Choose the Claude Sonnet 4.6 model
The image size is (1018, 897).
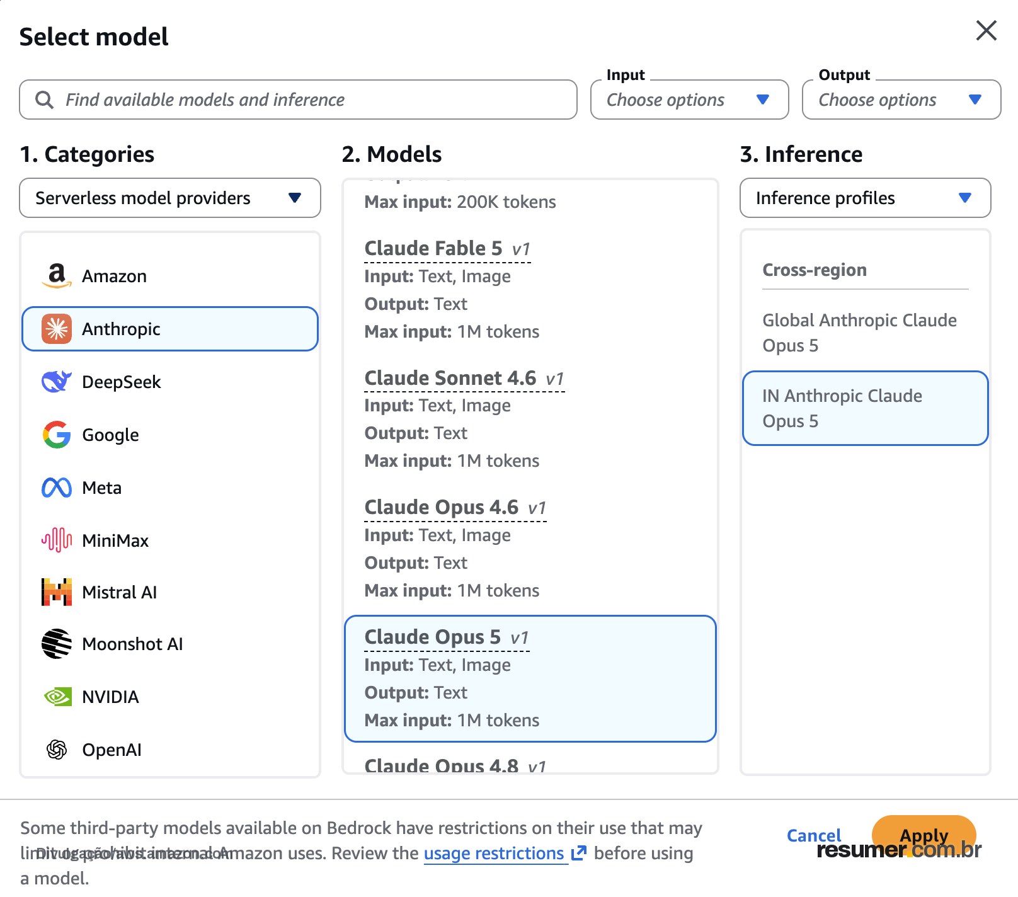(x=530, y=419)
